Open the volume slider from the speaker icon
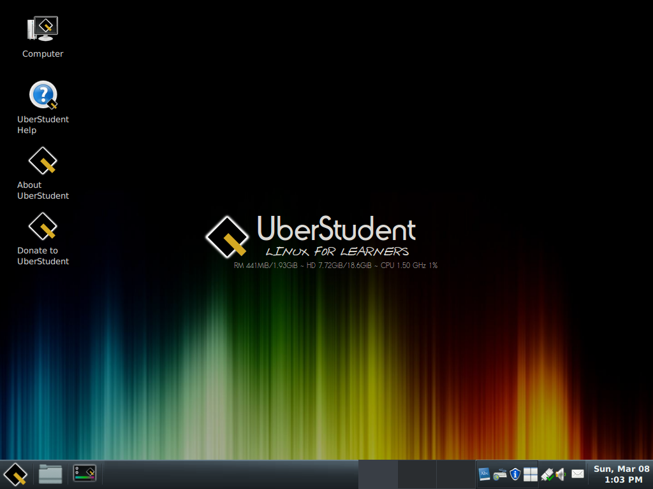The image size is (653, 489). pos(559,474)
